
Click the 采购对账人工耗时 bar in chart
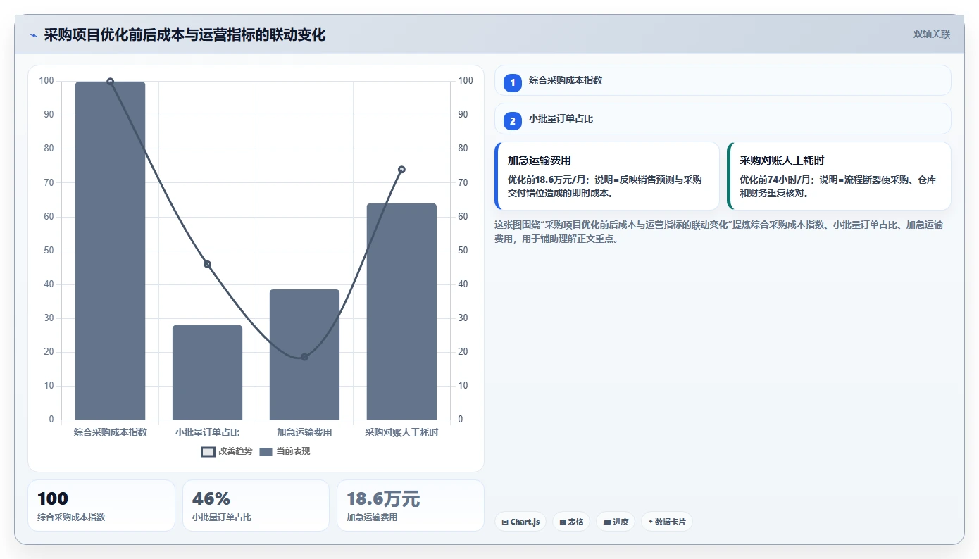point(402,312)
